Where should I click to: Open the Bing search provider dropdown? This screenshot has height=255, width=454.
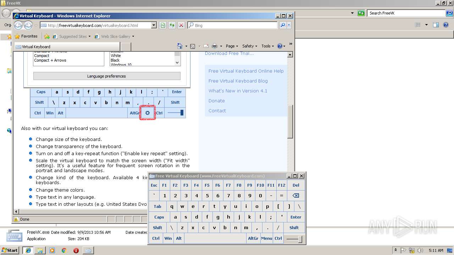tap(289, 25)
